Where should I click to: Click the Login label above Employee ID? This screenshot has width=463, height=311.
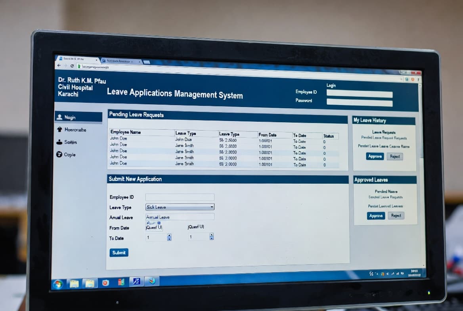tap(331, 85)
